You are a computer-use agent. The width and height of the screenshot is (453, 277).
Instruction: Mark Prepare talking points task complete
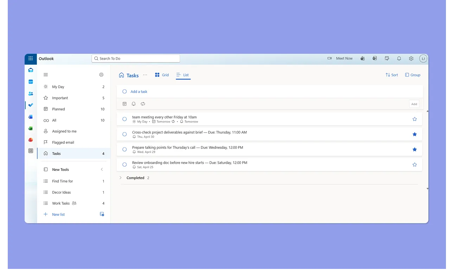coord(125,149)
